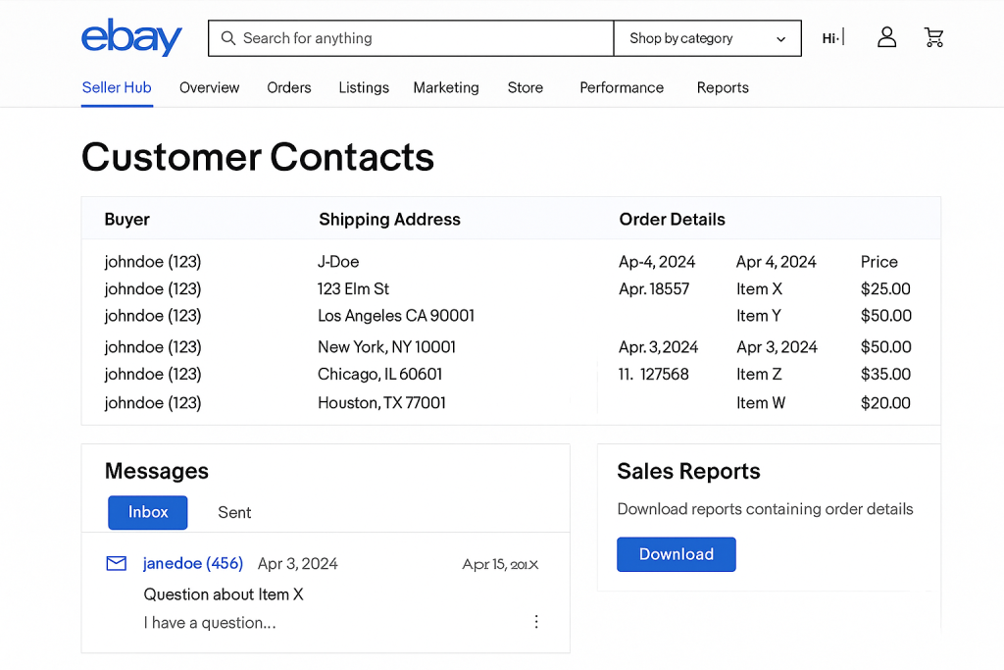
Task: Click the Buyer column header
Action: [x=126, y=219]
